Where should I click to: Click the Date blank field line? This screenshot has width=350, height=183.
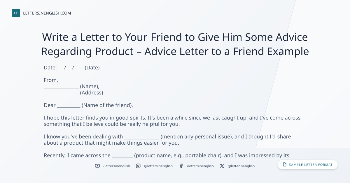(x=71, y=68)
